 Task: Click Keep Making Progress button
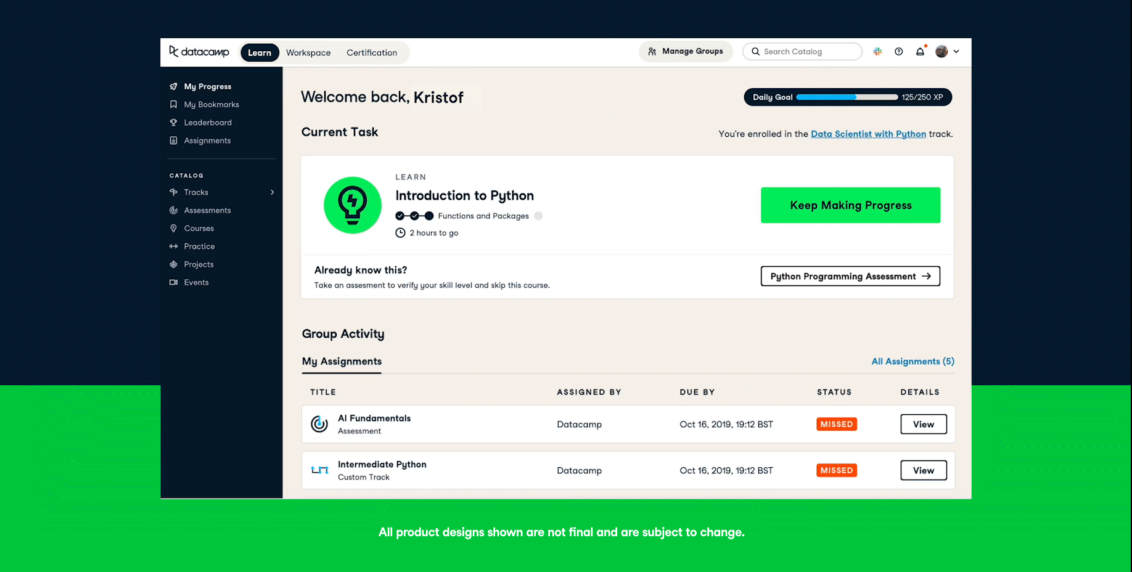pyautogui.click(x=850, y=205)
